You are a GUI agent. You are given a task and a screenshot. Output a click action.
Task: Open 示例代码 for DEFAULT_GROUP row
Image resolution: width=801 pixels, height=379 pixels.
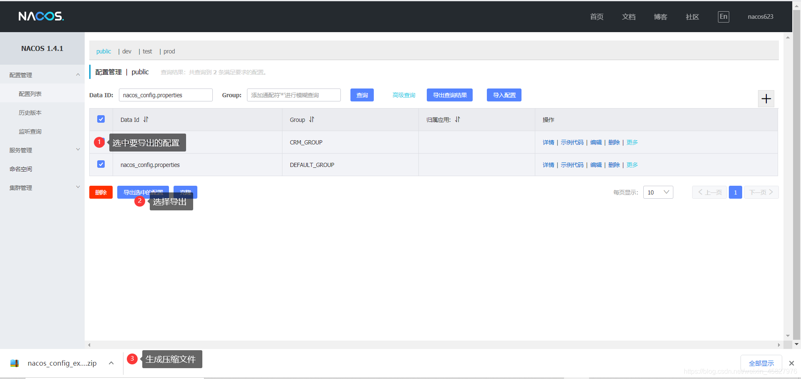[572, 165]
